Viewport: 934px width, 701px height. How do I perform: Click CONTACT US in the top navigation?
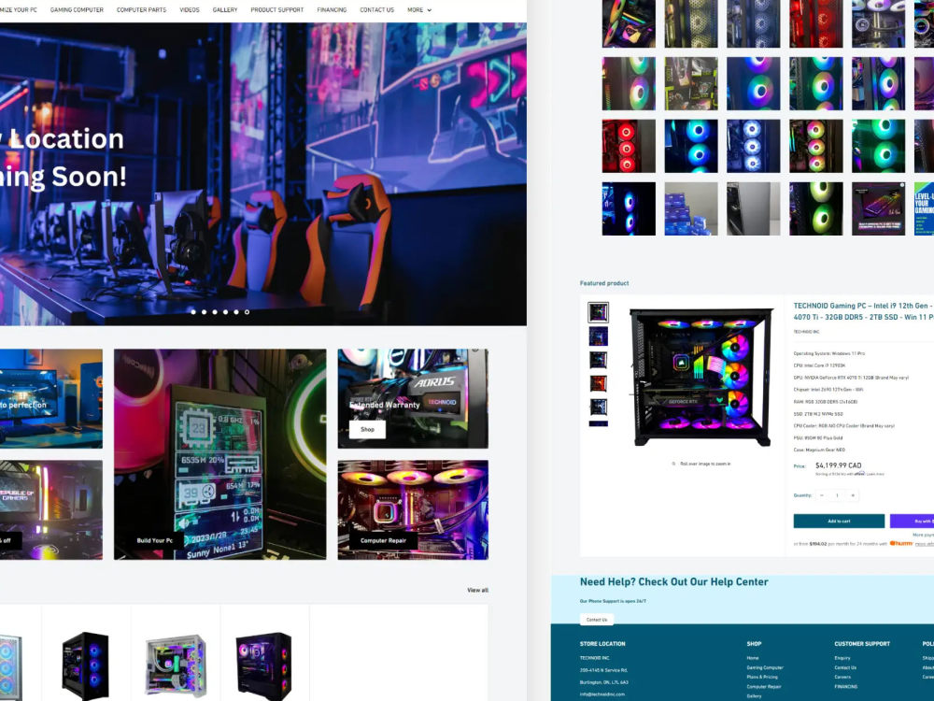(377, 10)
